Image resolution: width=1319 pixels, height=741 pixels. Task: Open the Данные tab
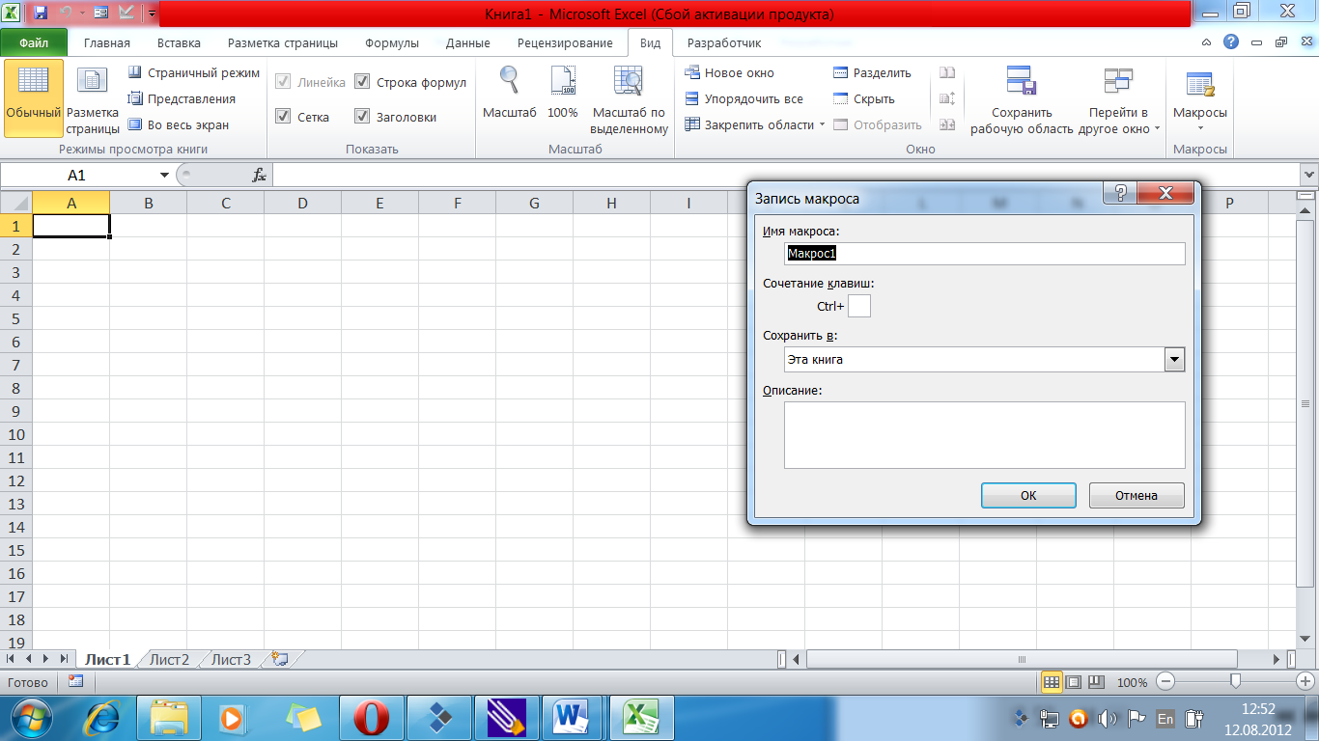coord(468,42)
